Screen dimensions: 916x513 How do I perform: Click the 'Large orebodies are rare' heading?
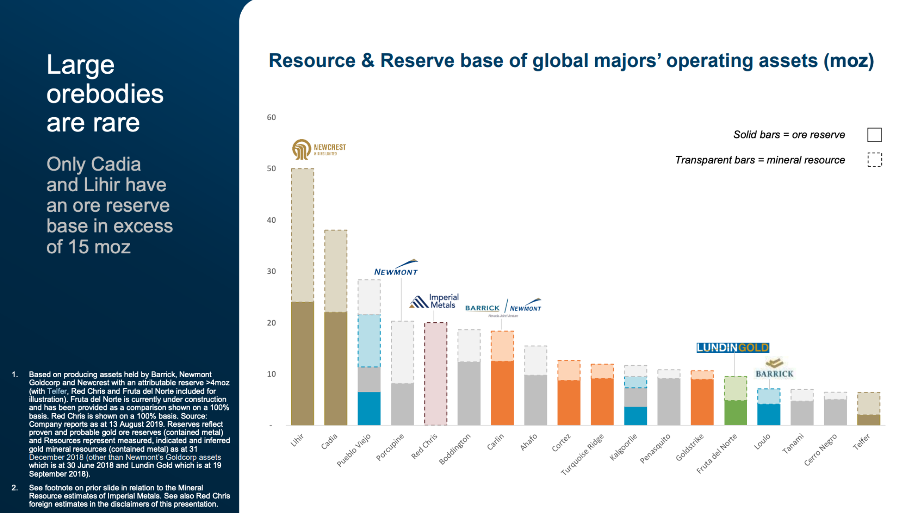tap(105, 93)
